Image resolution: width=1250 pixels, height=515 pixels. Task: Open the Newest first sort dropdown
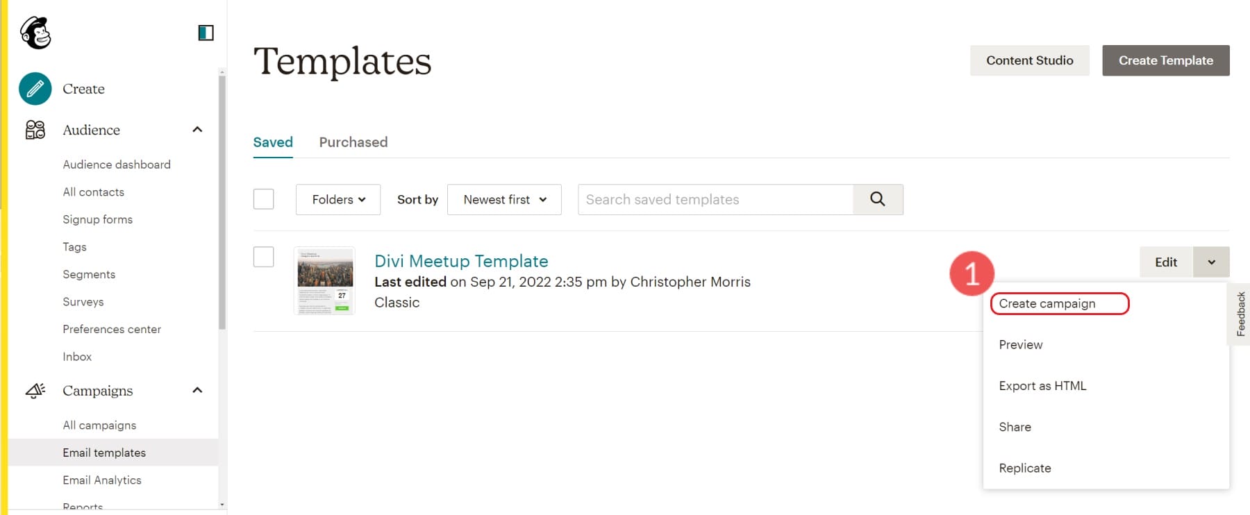(x=504, y=199)
